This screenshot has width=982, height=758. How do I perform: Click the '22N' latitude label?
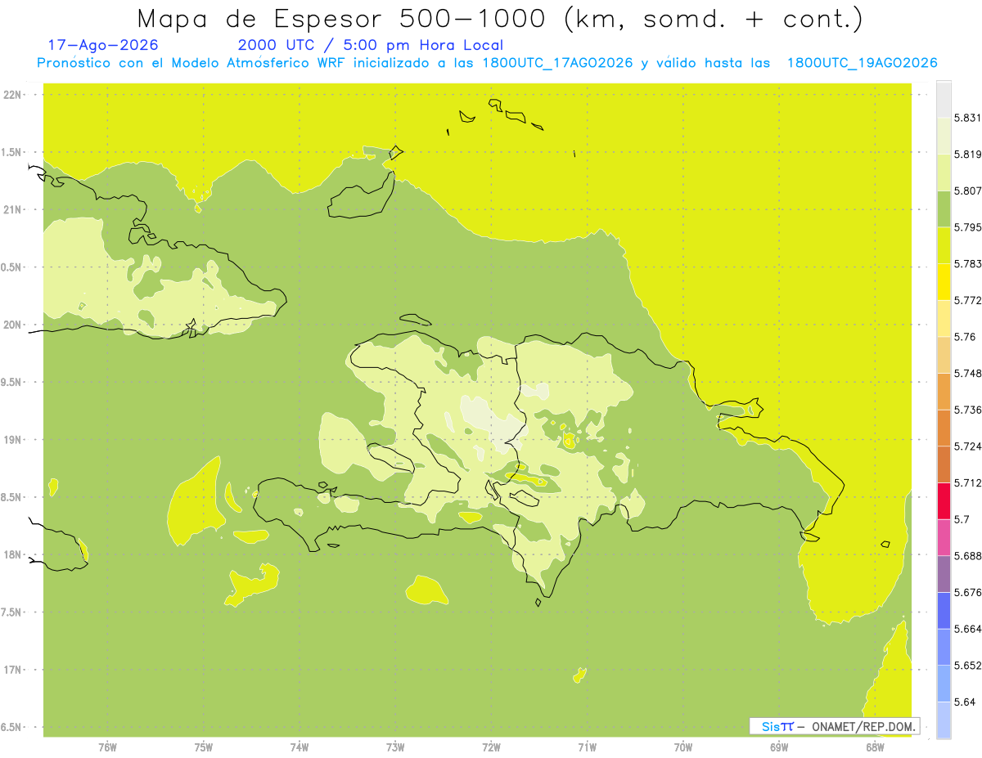coord(12,95)
